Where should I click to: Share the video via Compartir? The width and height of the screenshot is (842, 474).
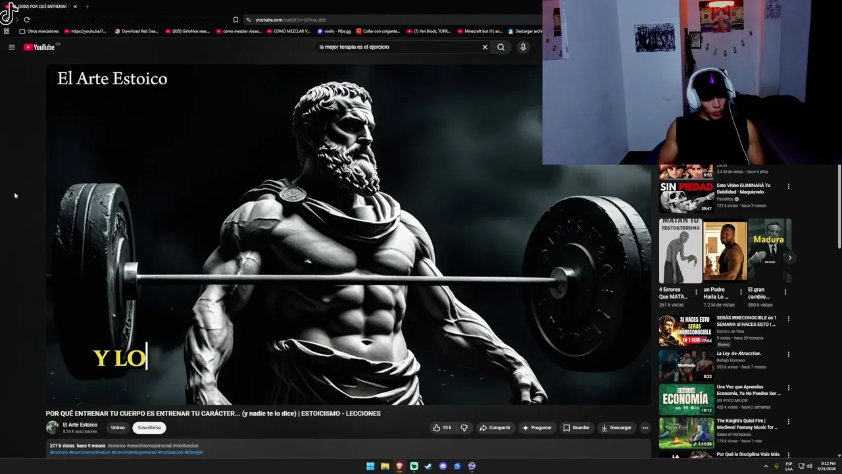495,428
